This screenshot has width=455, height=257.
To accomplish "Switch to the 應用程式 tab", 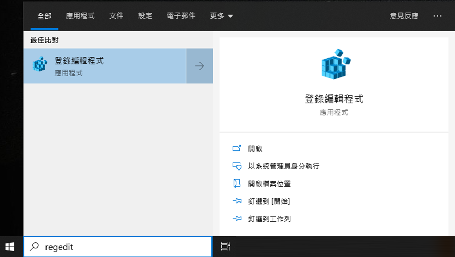I will [x=80, y=16].
